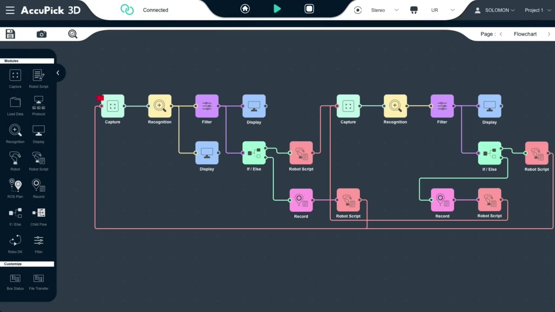The image size is (555, 312).
Task: Select the first Capture node on canvas
Action: click(113, 106)
